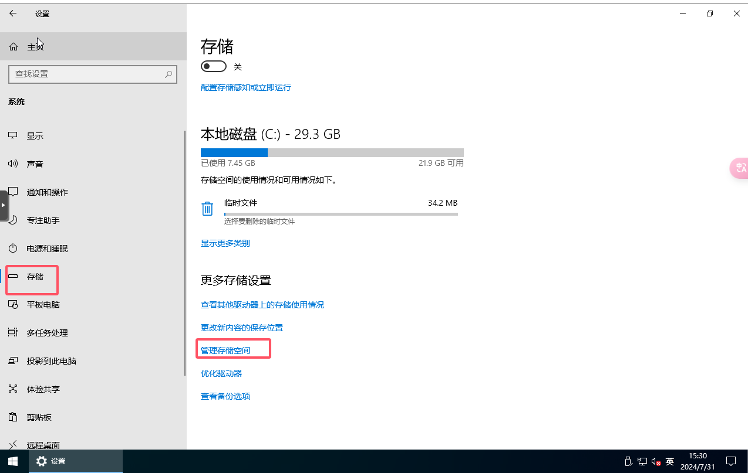748x473 pixels.
Task: Open the Clipboard (剪贴板) icon
Action: [13, 417]
